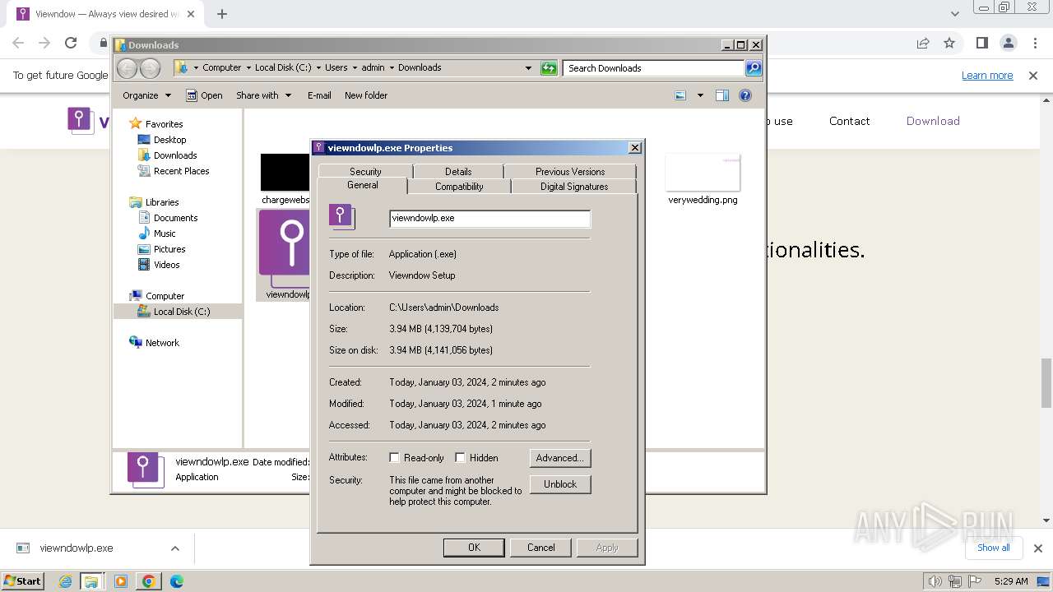Open Download page on Viewndow site
The height and width of the screenshot is (592, 1053).
click(x=933, y=121)
